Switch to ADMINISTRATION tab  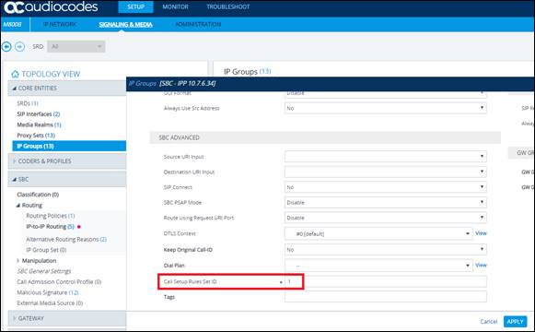click(198, 24)
